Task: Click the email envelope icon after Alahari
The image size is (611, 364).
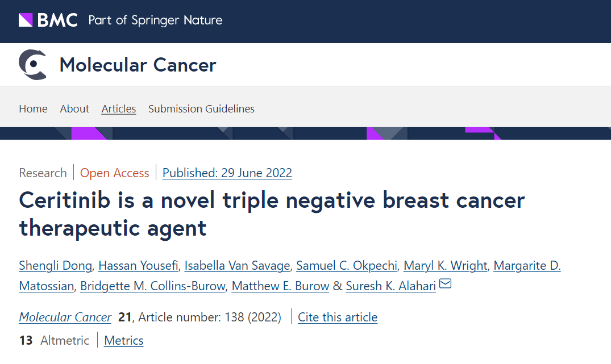Action: point(446,284)
